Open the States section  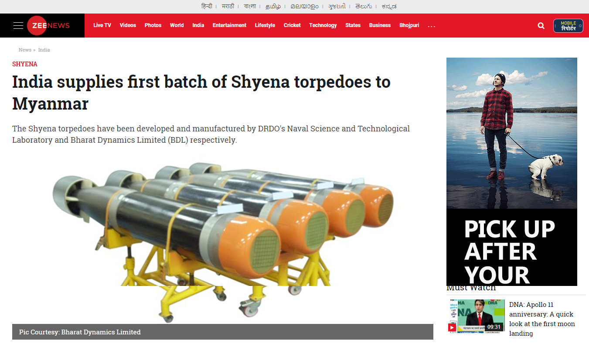pos(353,25)
